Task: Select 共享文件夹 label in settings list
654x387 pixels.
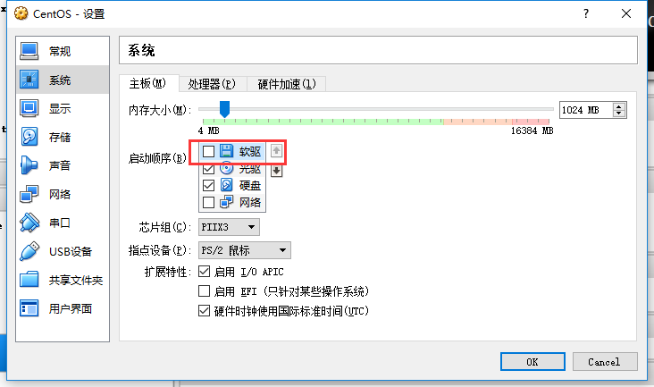Action: coord(76,281)
